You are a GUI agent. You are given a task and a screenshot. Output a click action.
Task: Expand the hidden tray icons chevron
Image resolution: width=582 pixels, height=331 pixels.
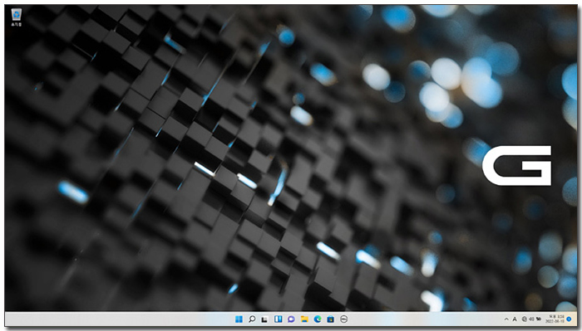click(506, 319)
